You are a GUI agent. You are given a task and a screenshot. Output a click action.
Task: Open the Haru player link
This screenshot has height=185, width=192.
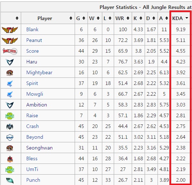coord(32,62)
